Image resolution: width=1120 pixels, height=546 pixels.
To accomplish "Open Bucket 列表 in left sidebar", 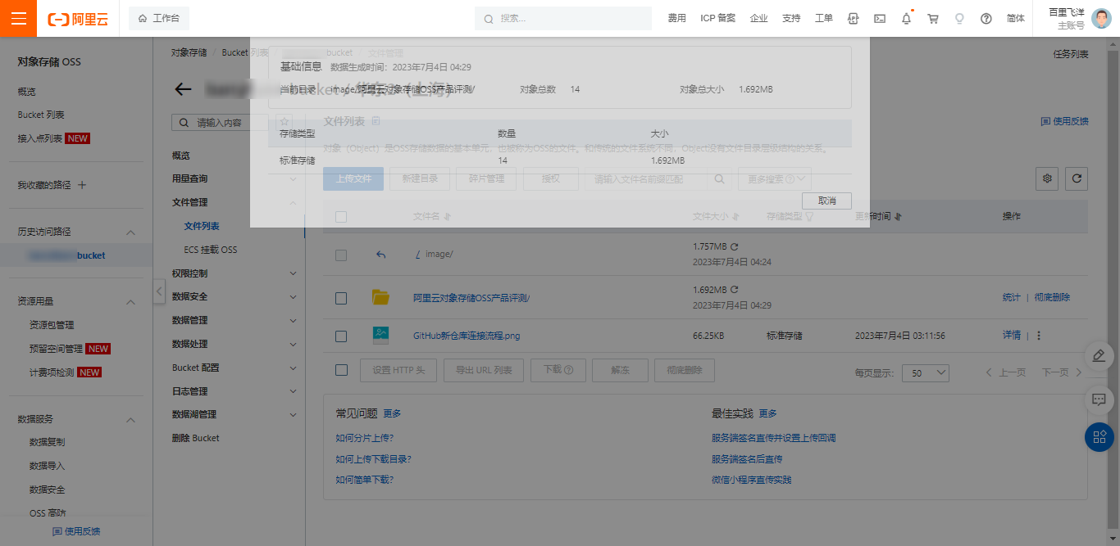I will [x=41, y=115].
